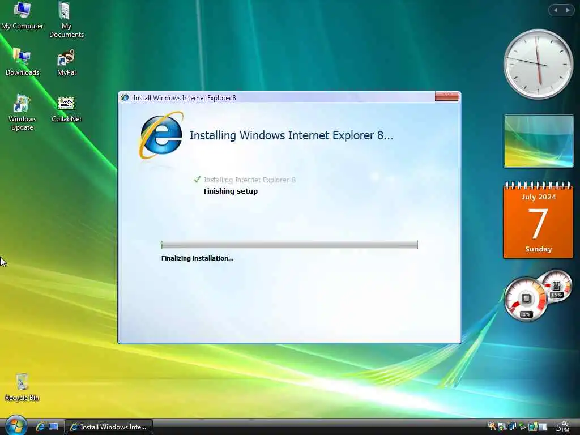
Task: Click the 'Installing Windows Internet Explorer 8...' heading
Action: (292, 135)
